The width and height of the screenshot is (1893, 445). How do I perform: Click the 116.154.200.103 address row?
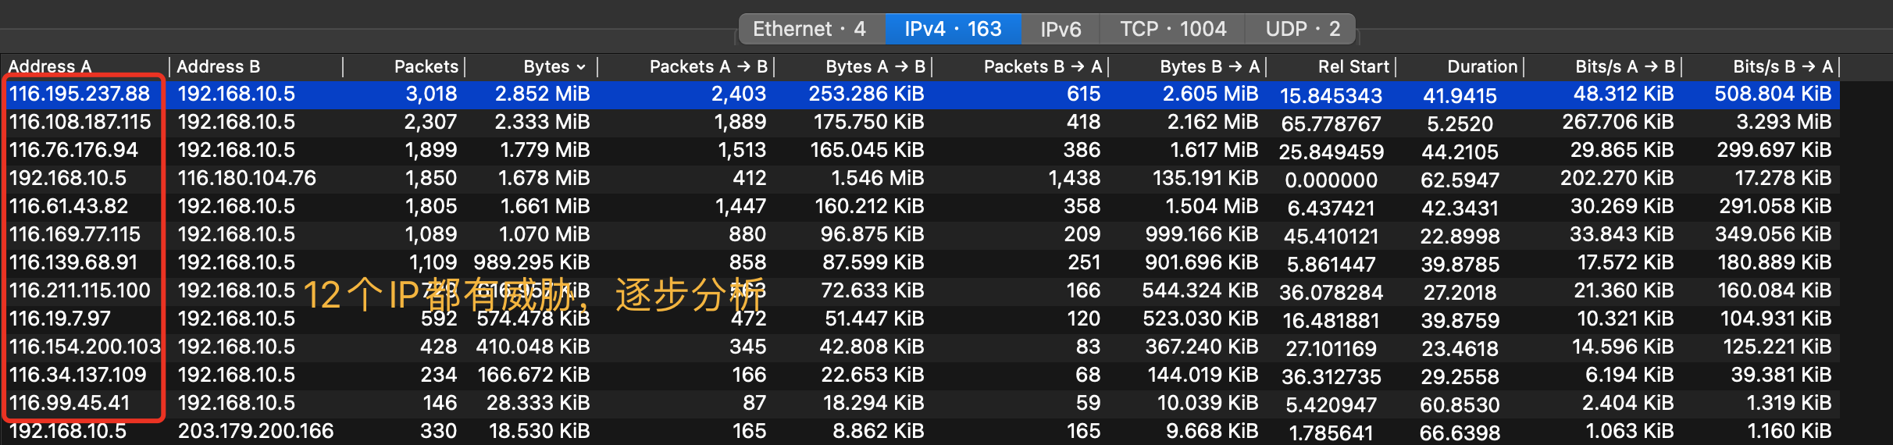84,347
